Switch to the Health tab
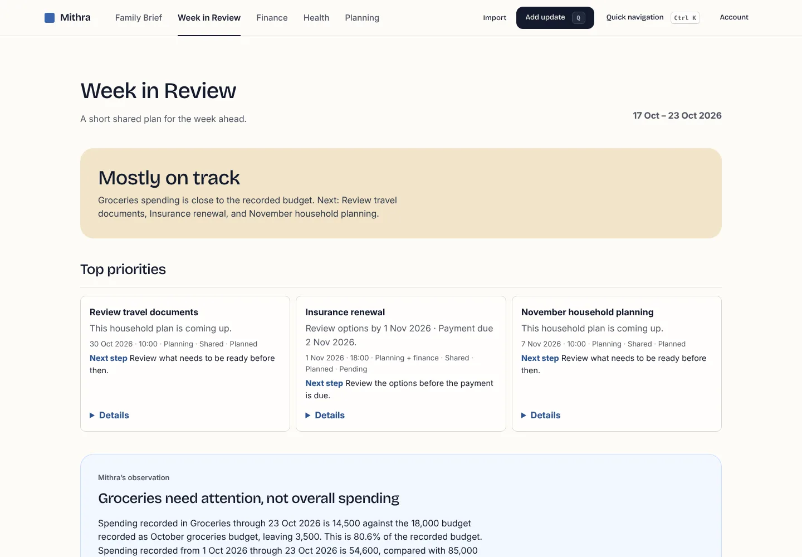The width and height of the screenshot is (802, 557). point(316,18)
